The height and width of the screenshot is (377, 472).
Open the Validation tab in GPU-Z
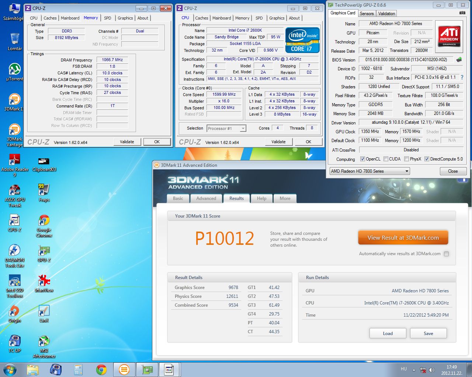[386, 14]
